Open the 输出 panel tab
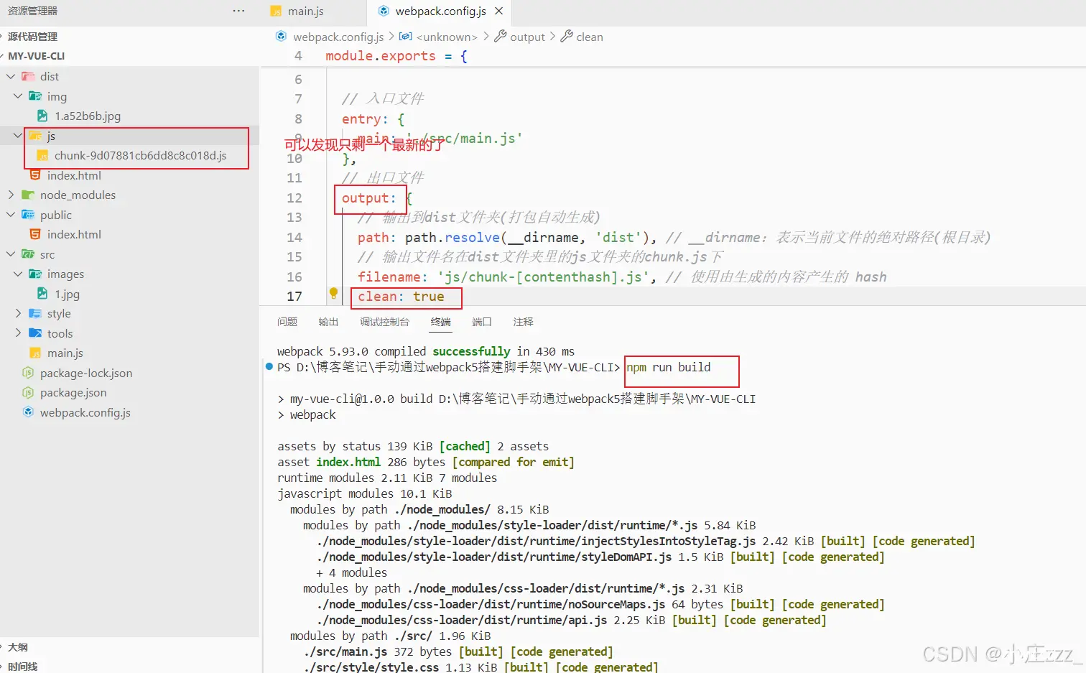 (328, 322)
